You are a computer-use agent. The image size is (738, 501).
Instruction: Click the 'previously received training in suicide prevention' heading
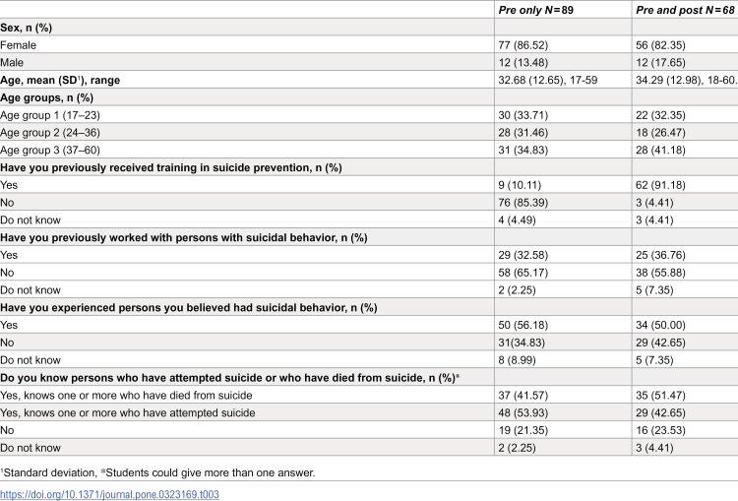171,167
